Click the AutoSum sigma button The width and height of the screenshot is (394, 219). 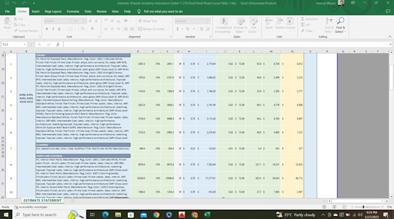coord(309,19)
